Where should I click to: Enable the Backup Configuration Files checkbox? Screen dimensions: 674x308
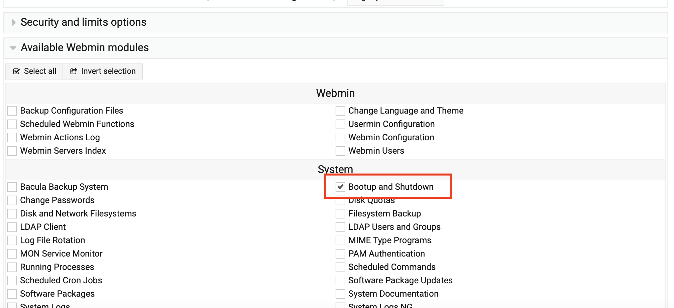12,111
